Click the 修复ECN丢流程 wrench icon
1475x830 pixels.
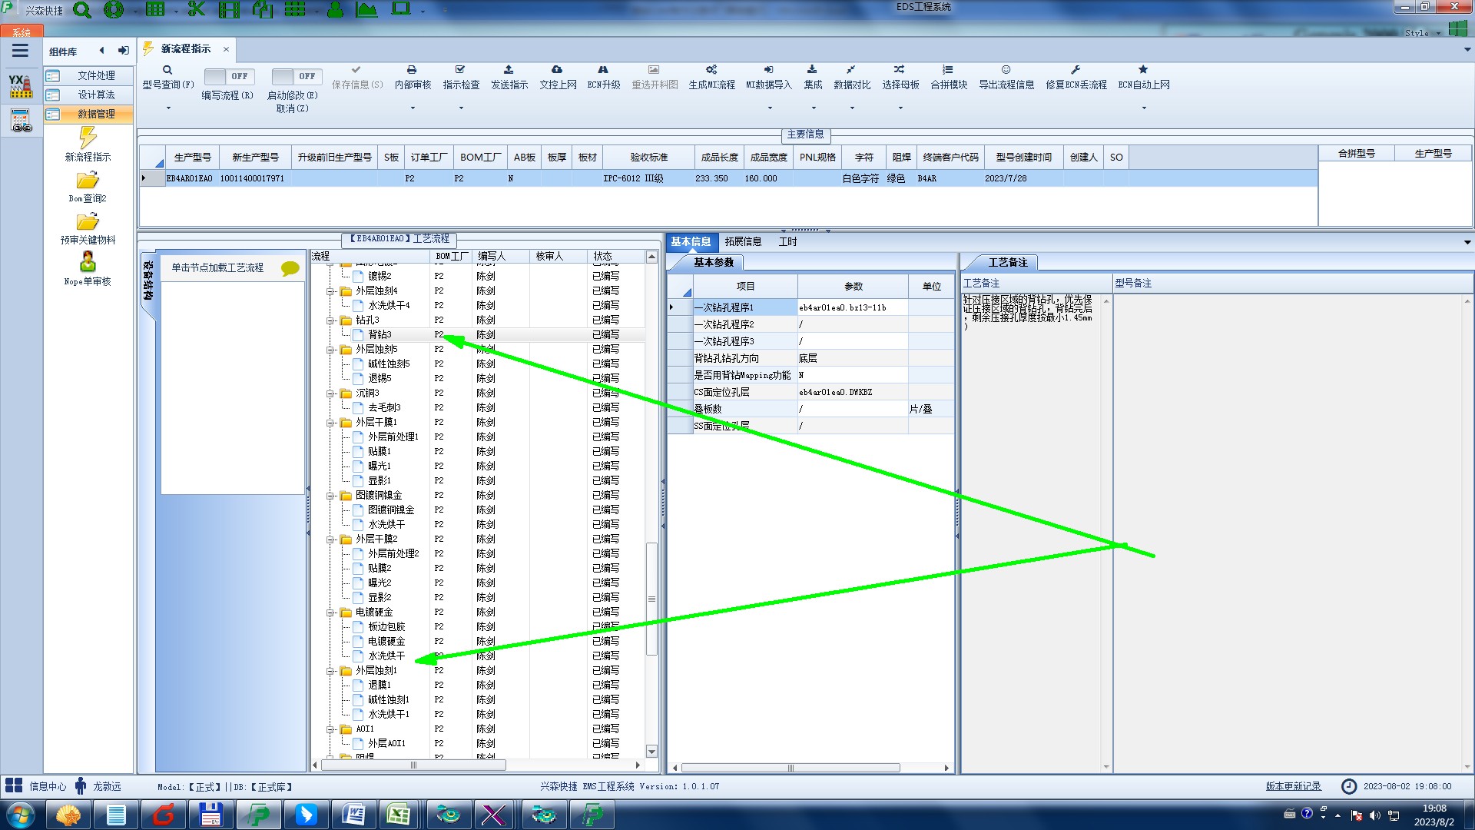pyautogui.click(x=1076, y=70)
